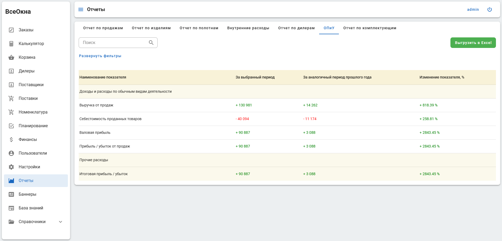Click the Валовая прибыль row label

(95, 132)
